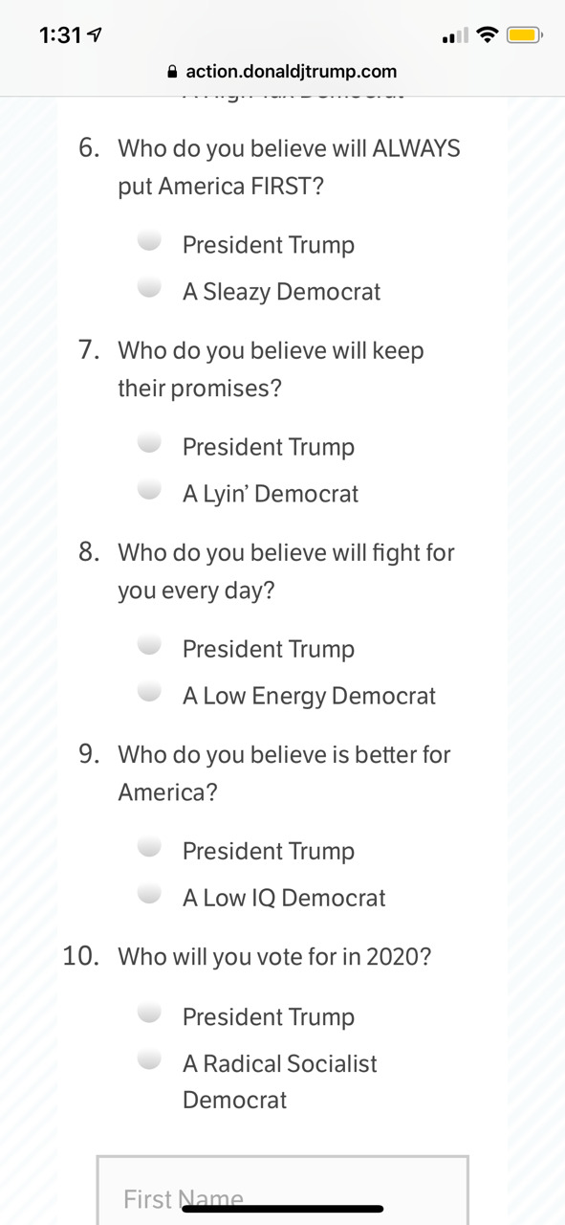Image resolution: width=565 pixels, height=1225 pixels.
Task: Tap the padlock icon in address bar
Action: tap(172, 72)
